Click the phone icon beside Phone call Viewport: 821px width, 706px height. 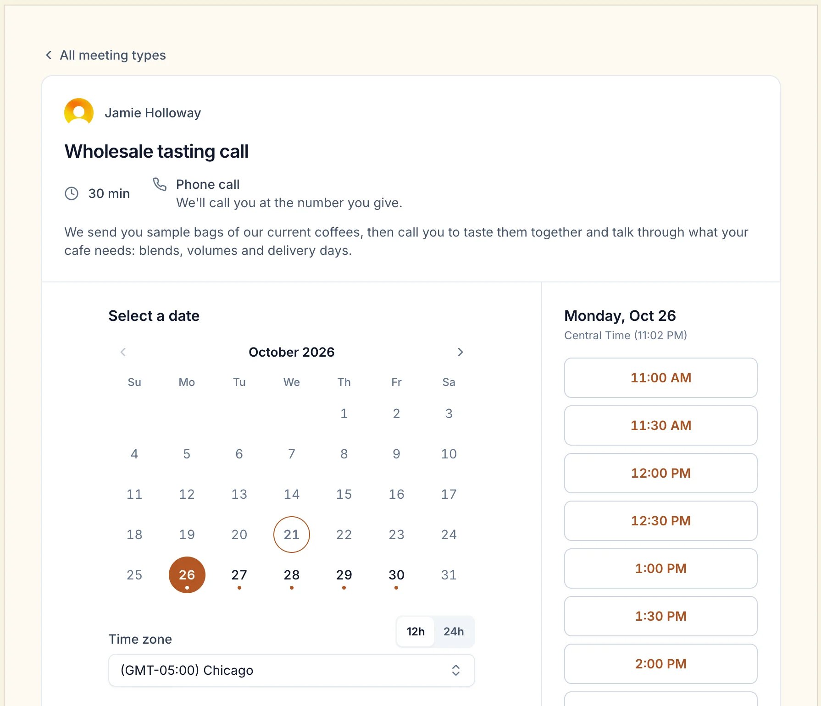(x=160, y=184)
